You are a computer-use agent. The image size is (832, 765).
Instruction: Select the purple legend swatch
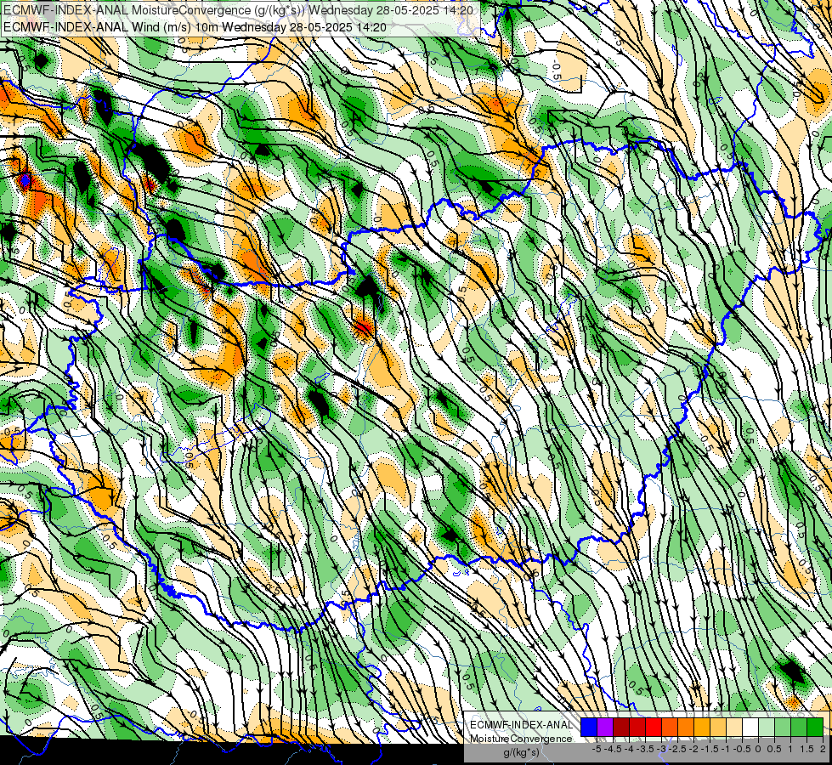tap(605, 727)
